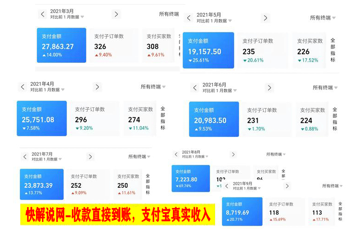This screenshot has height=232, width=354.
Task: Open 全部指标 in the 2021年6月 panel
Action: tap(335, 119)
